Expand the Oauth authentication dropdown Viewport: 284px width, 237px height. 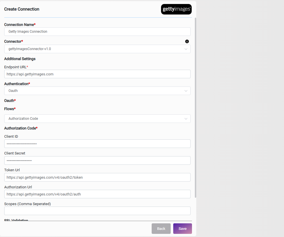click(97, 91)
